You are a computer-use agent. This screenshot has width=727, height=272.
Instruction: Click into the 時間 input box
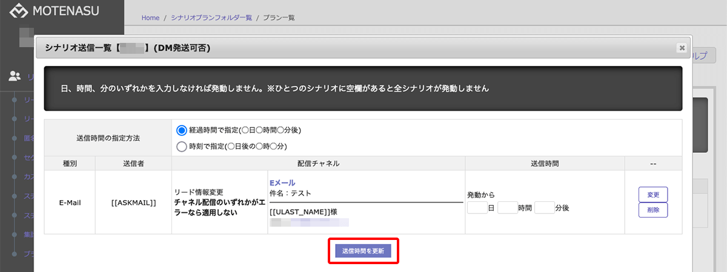click(507, 208)
